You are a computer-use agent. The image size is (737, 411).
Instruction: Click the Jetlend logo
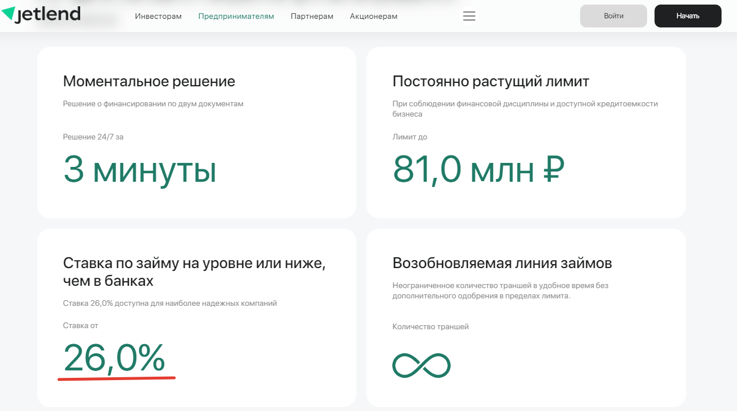(x=41, y=14)
